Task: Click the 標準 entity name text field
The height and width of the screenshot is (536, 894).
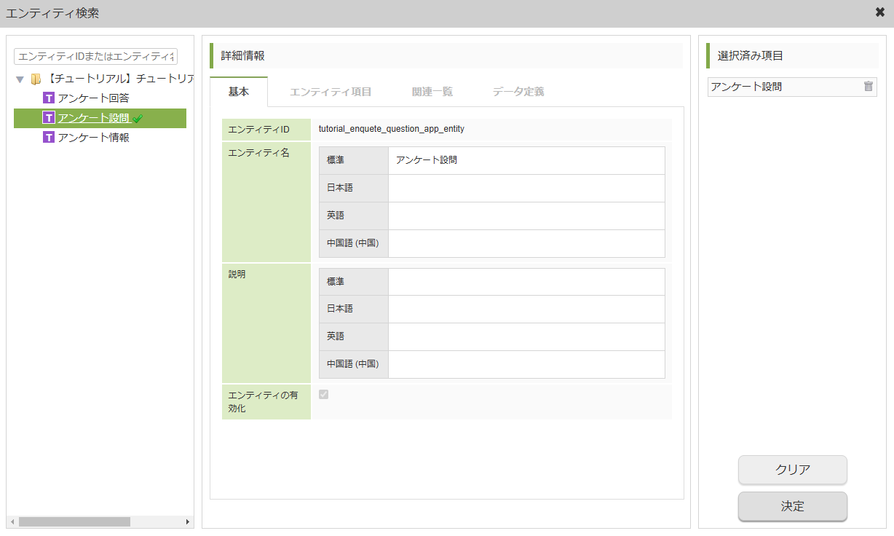Action: (526, 159)
